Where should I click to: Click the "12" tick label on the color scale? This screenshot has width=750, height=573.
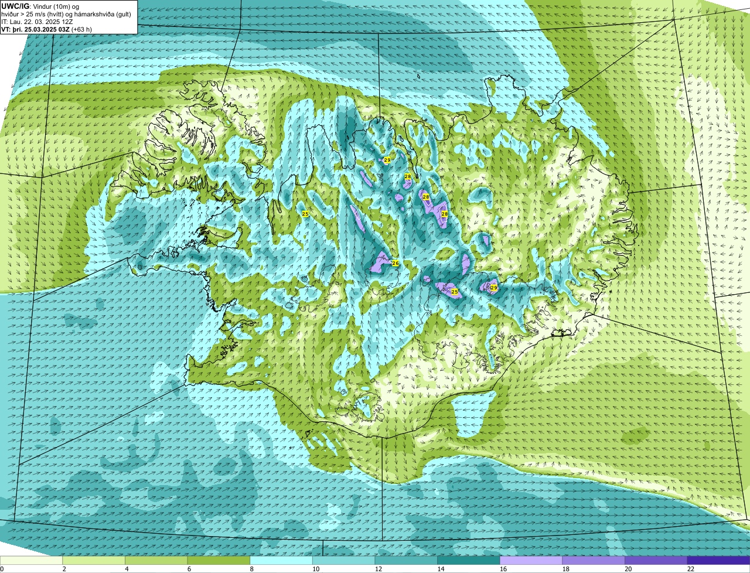tap(378, 569)
